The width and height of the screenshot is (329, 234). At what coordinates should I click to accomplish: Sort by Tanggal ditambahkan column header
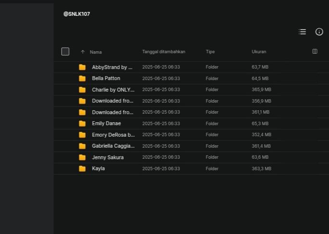point(164,52)
